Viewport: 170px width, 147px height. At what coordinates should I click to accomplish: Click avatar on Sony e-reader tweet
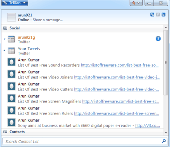click(x=11, y=122)
